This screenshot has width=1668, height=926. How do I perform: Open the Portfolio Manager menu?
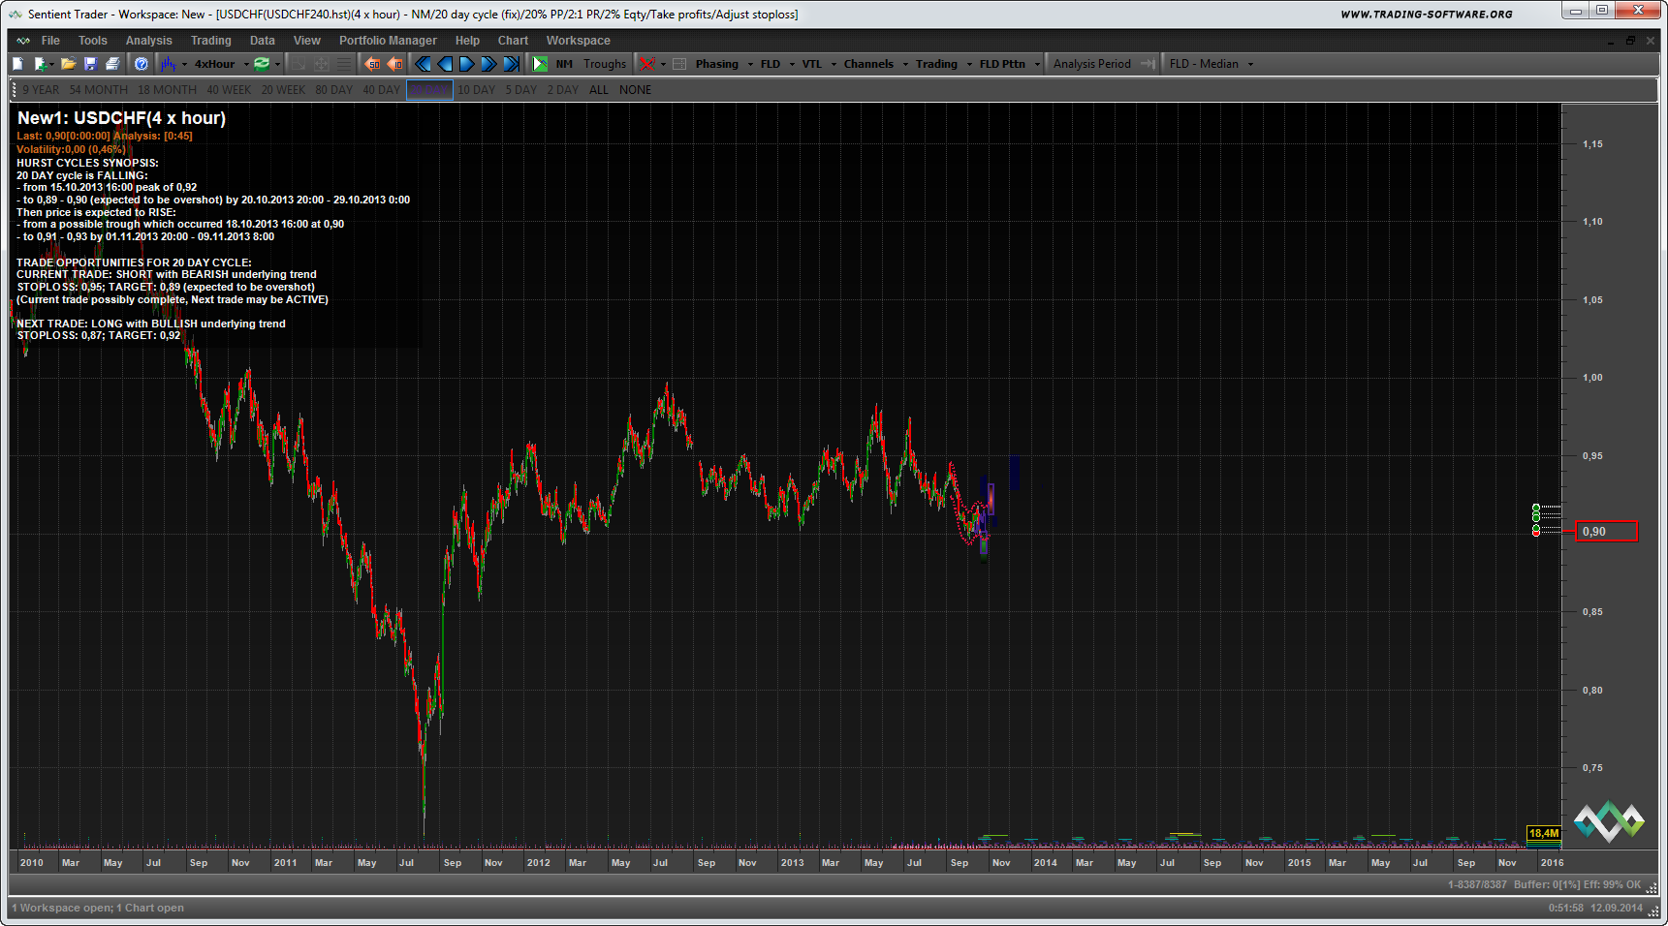point(388,41)
